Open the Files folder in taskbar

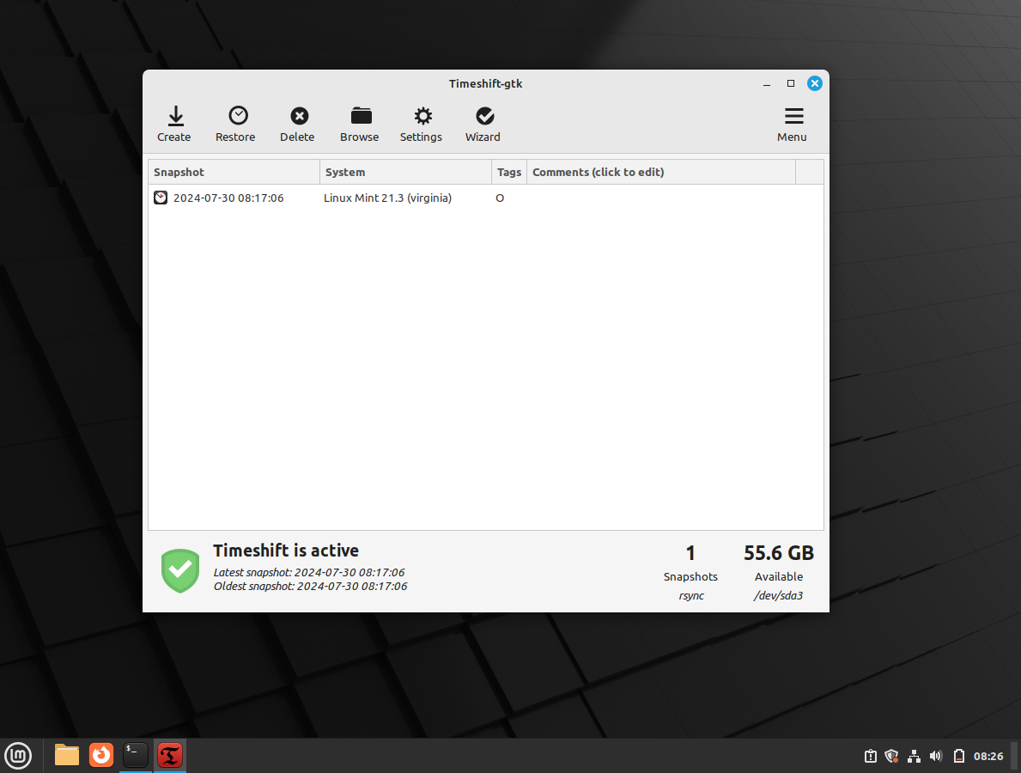point(66,756)
